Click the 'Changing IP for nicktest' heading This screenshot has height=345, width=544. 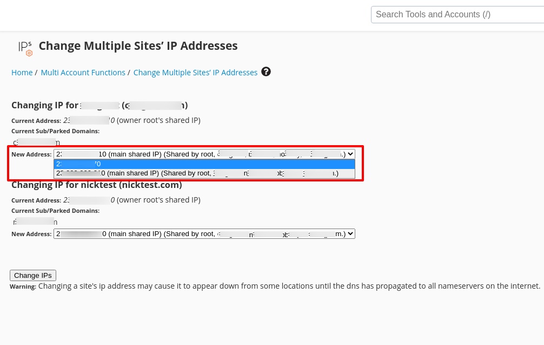[96, 185]
